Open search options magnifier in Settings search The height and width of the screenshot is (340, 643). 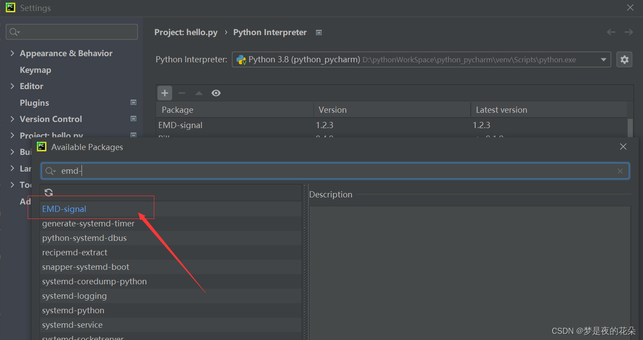14,32
